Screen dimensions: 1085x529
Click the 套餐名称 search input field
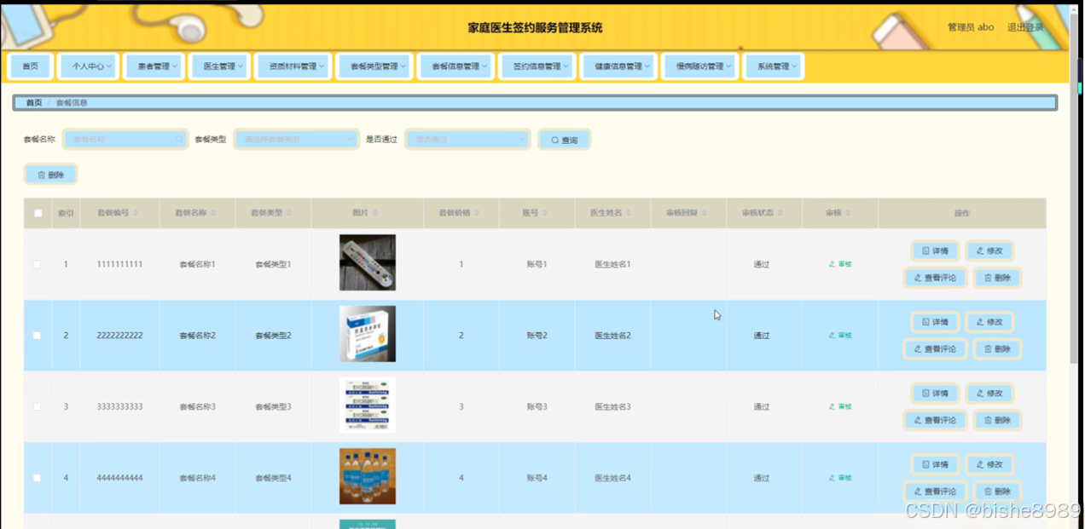[125, 139]
